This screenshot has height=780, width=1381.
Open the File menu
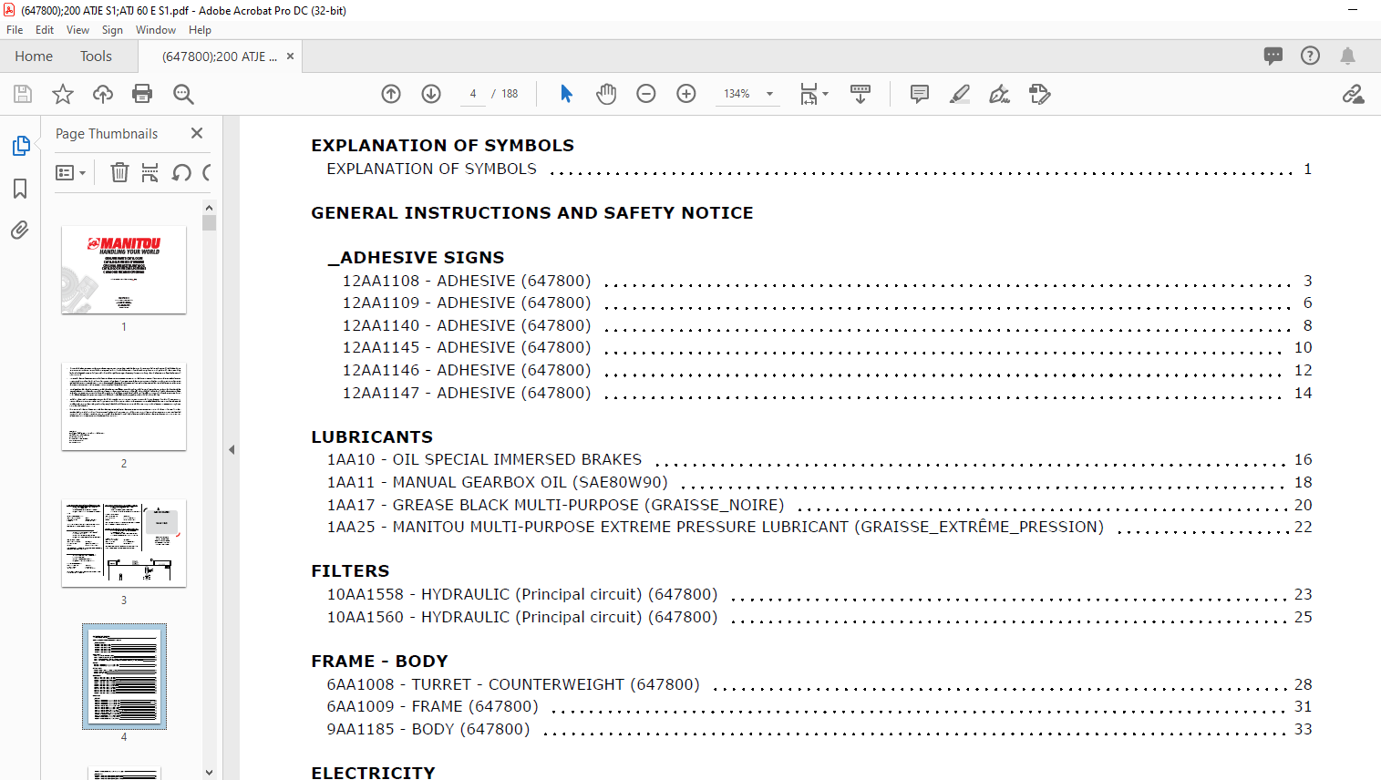[x=15, y=30]
